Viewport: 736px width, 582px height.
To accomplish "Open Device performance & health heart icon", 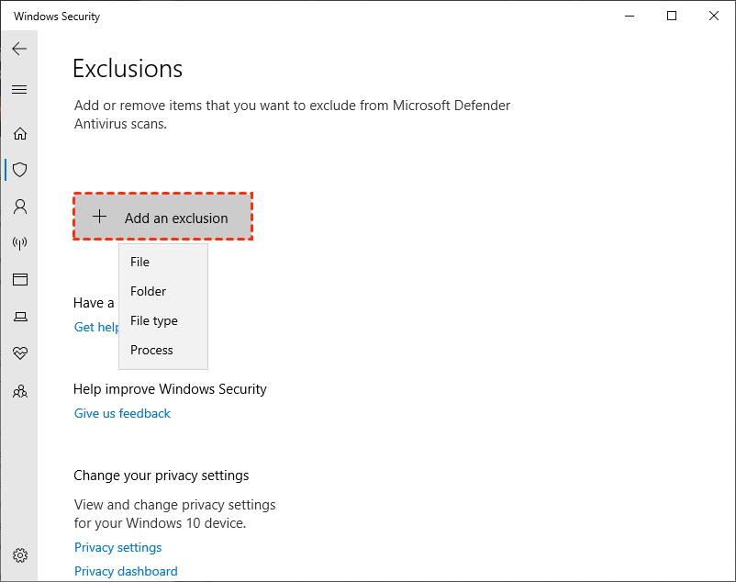I will click(x=19, y=353).
